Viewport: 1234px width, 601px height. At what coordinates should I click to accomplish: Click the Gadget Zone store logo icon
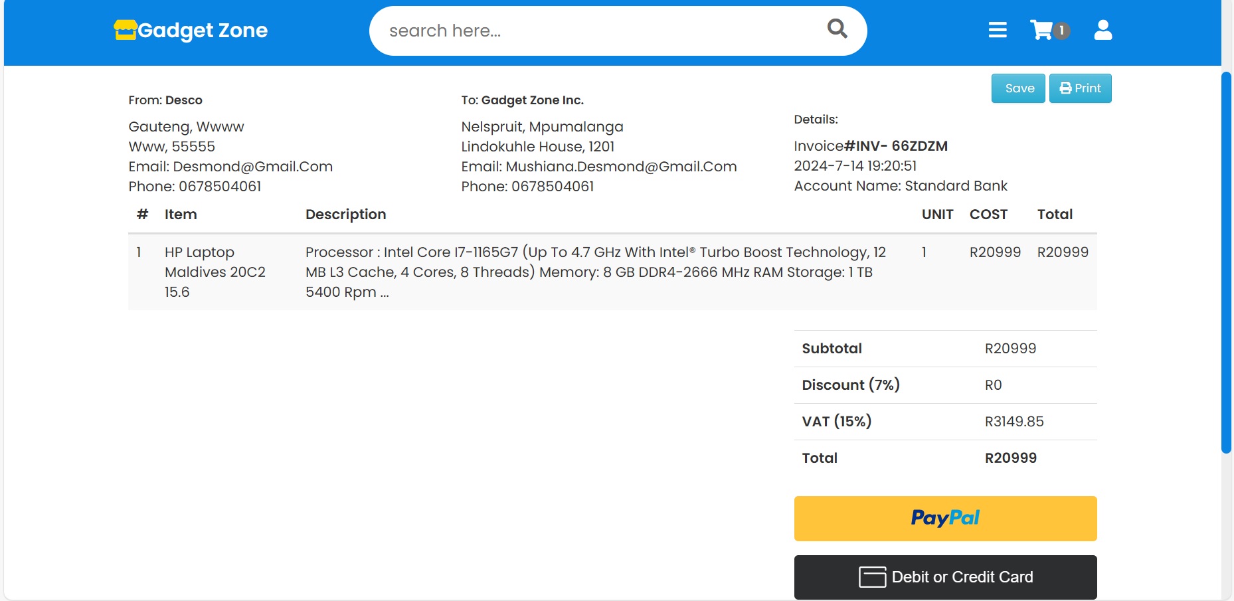[x=125, y=30]
